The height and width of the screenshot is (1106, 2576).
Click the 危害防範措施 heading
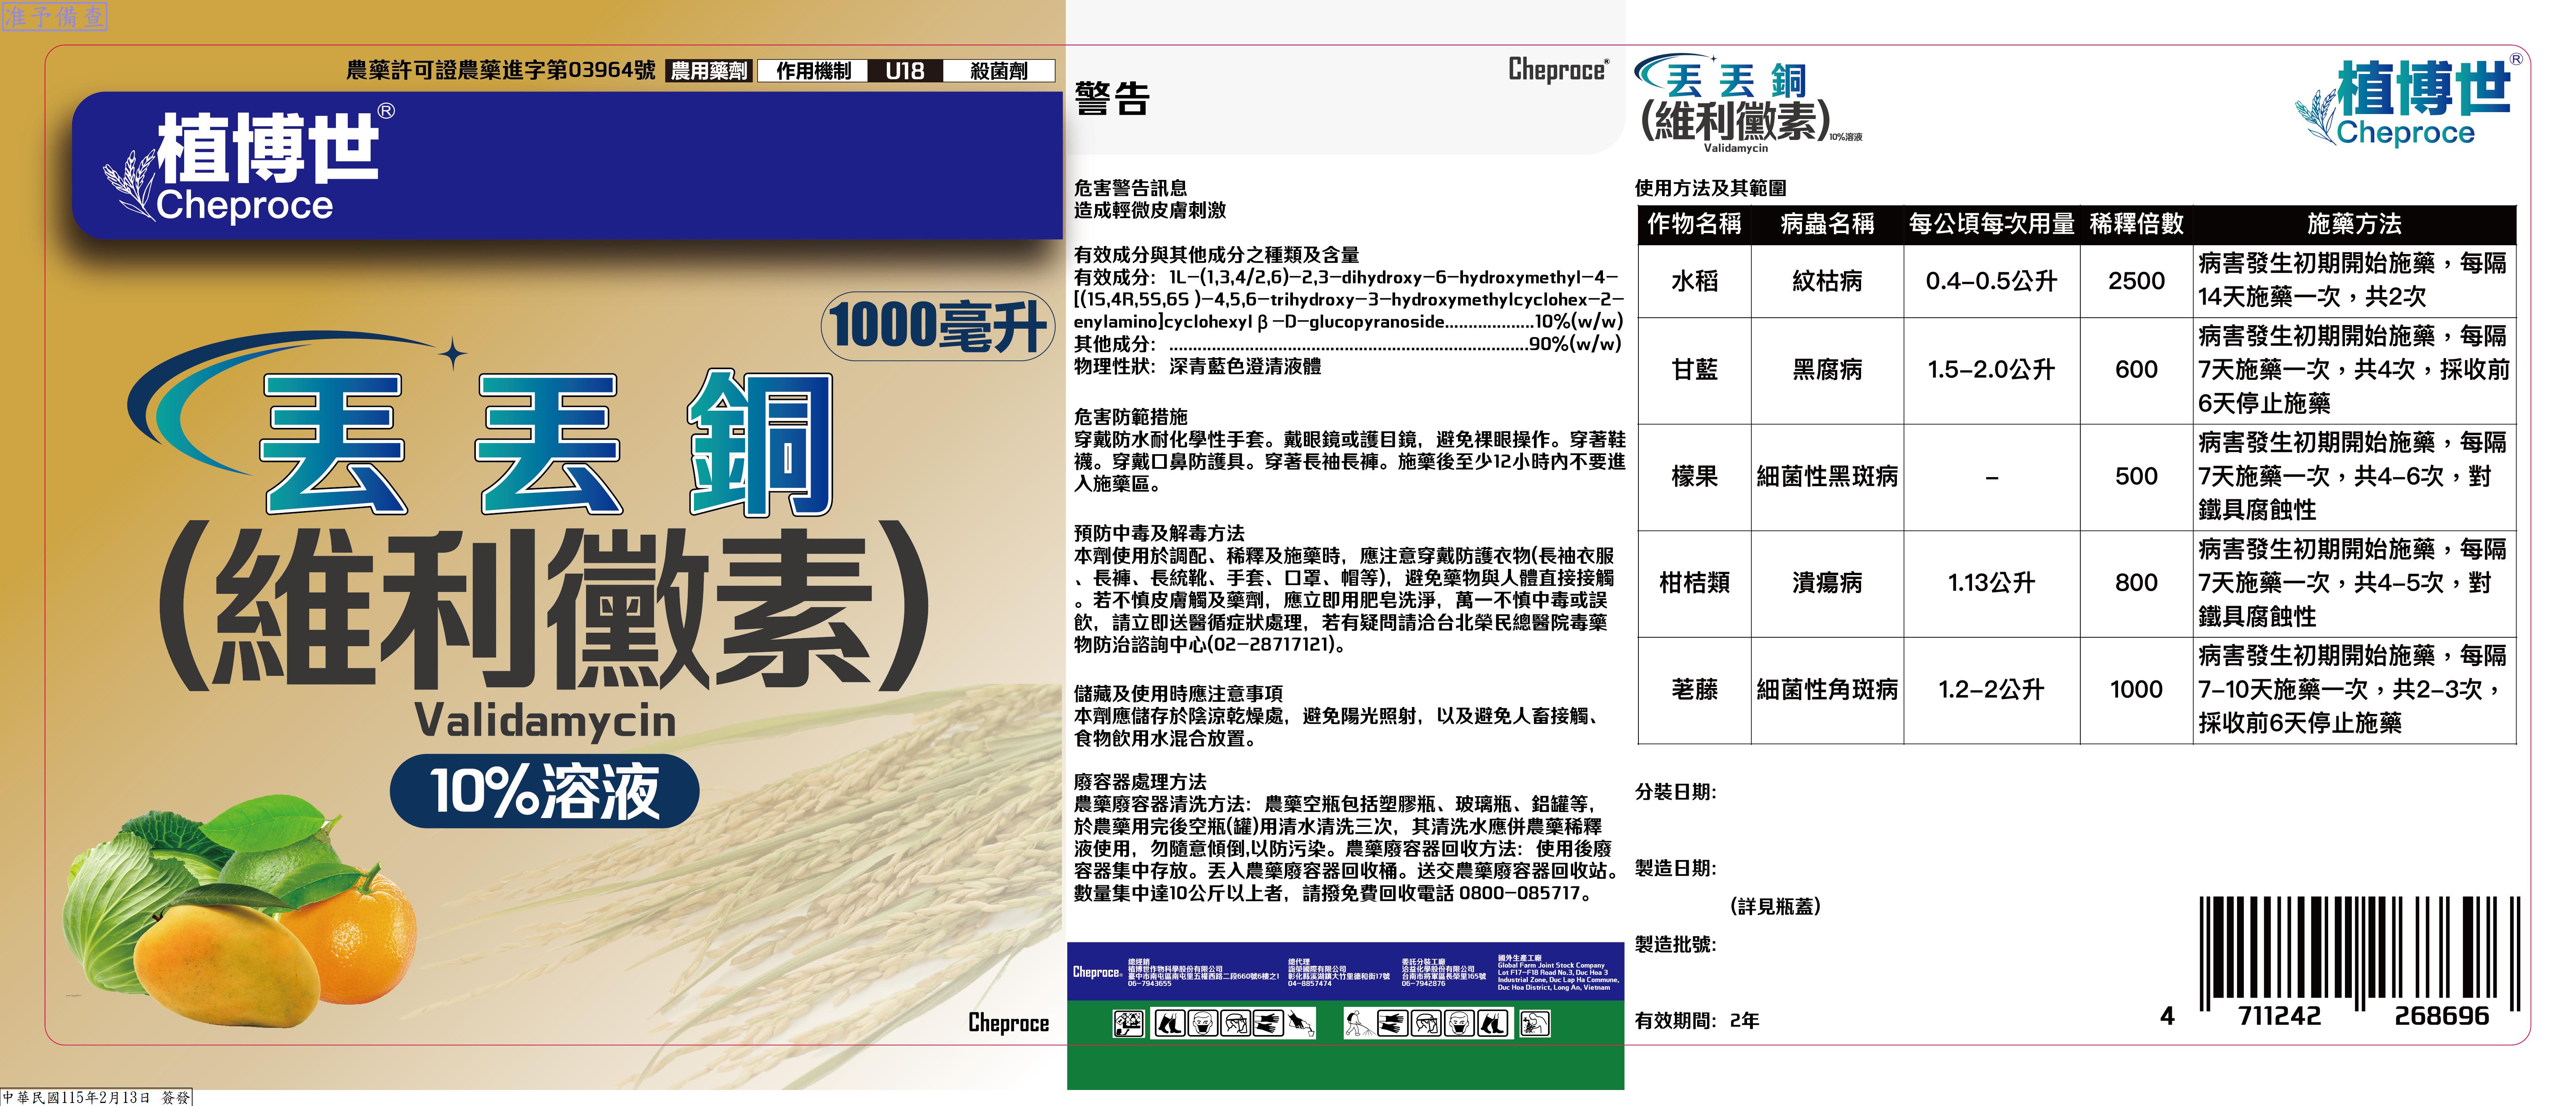click(1131, 416)
